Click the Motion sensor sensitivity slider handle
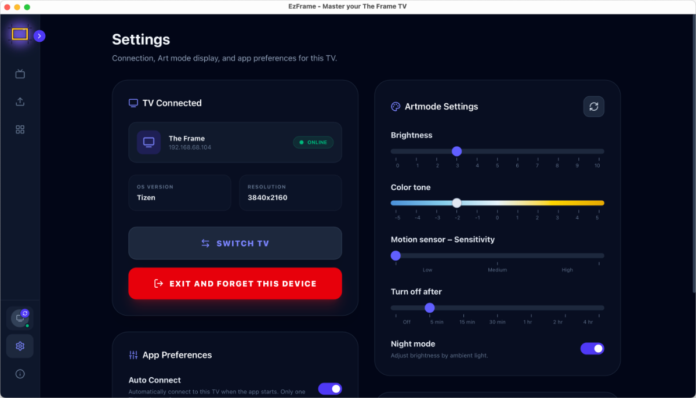 click(396, 255)
